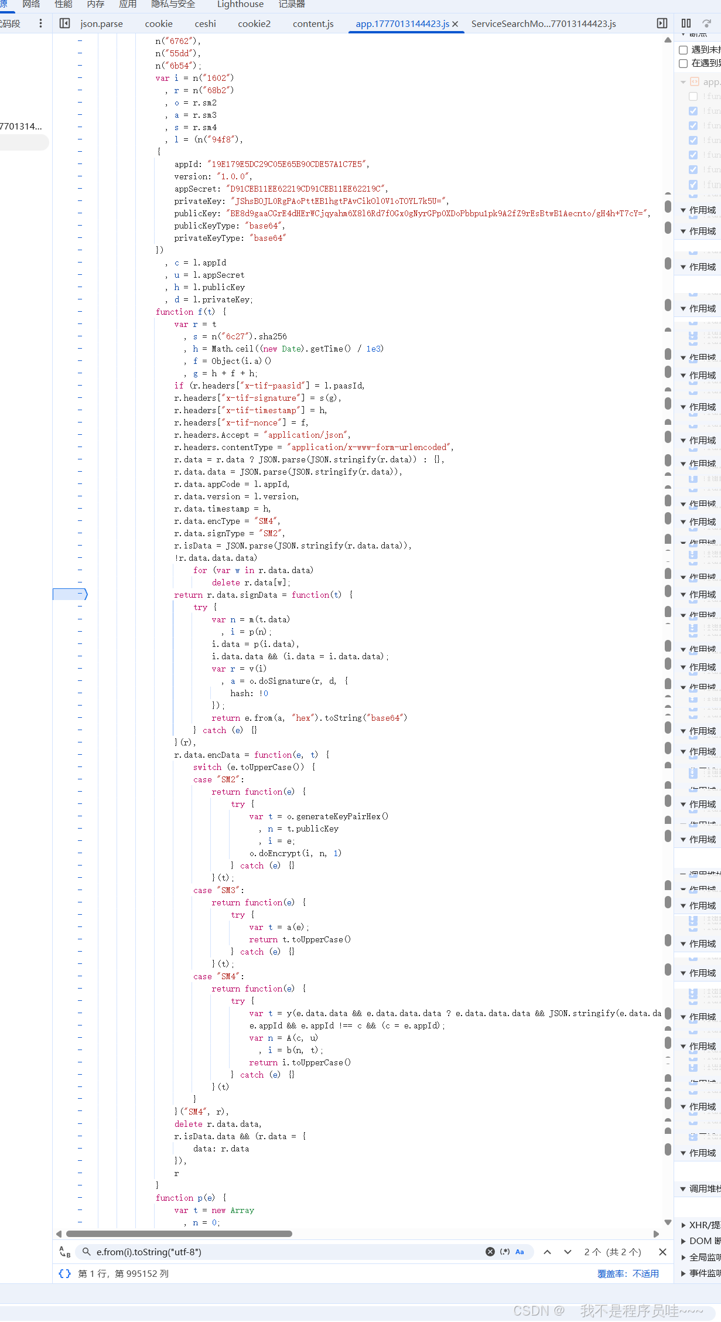The height and width of the screenshot is (1322, 721).
Task: Click the privateKey value string in code
Action: tap(339, 201)
